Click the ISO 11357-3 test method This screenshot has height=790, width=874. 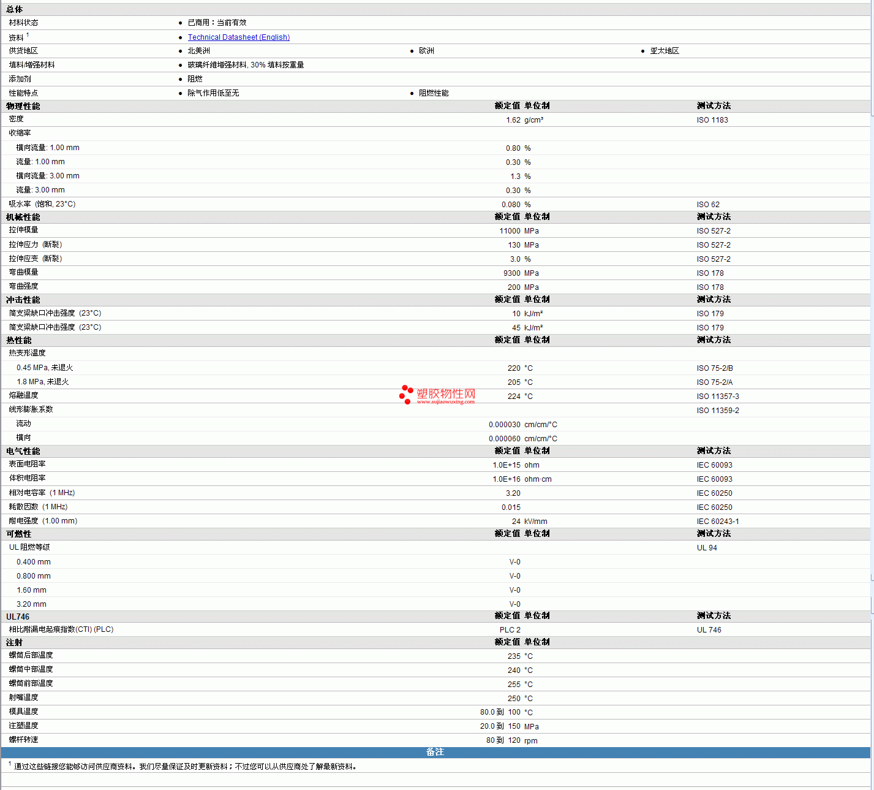click(x=718, y=397)
